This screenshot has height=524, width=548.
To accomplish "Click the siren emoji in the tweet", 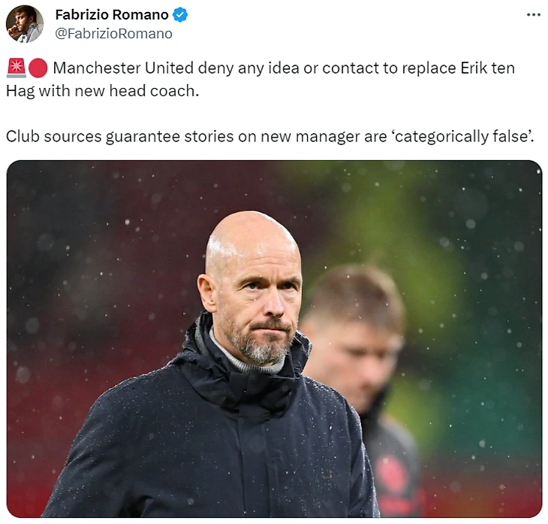I will [16, 68].
